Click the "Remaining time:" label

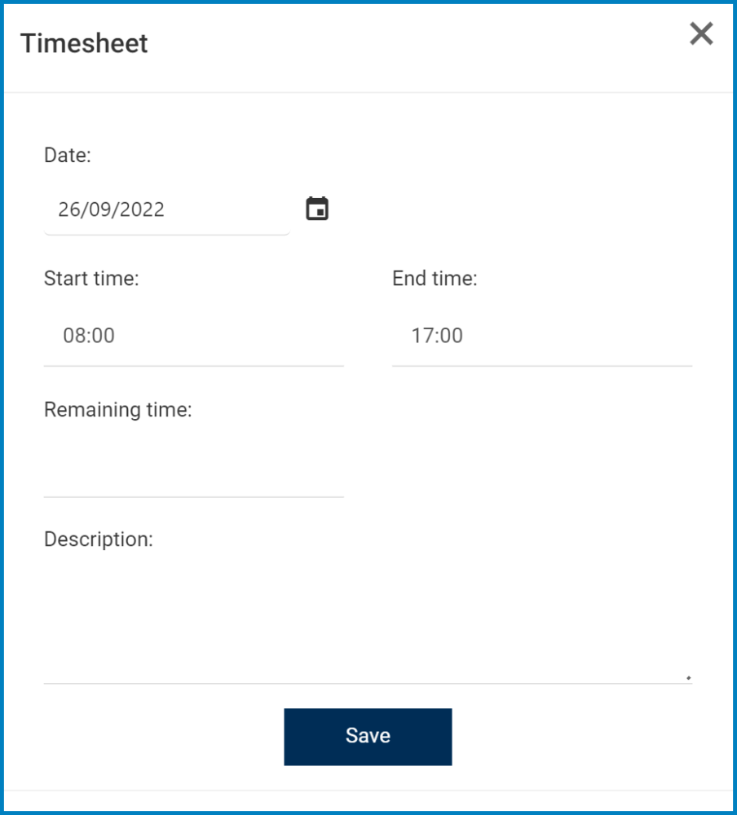click(117, 409)
